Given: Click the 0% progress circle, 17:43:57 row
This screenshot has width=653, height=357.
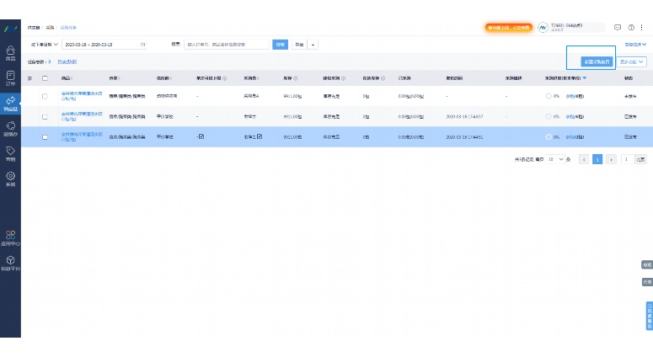Looking at the screenshot, I should (549, 116).
